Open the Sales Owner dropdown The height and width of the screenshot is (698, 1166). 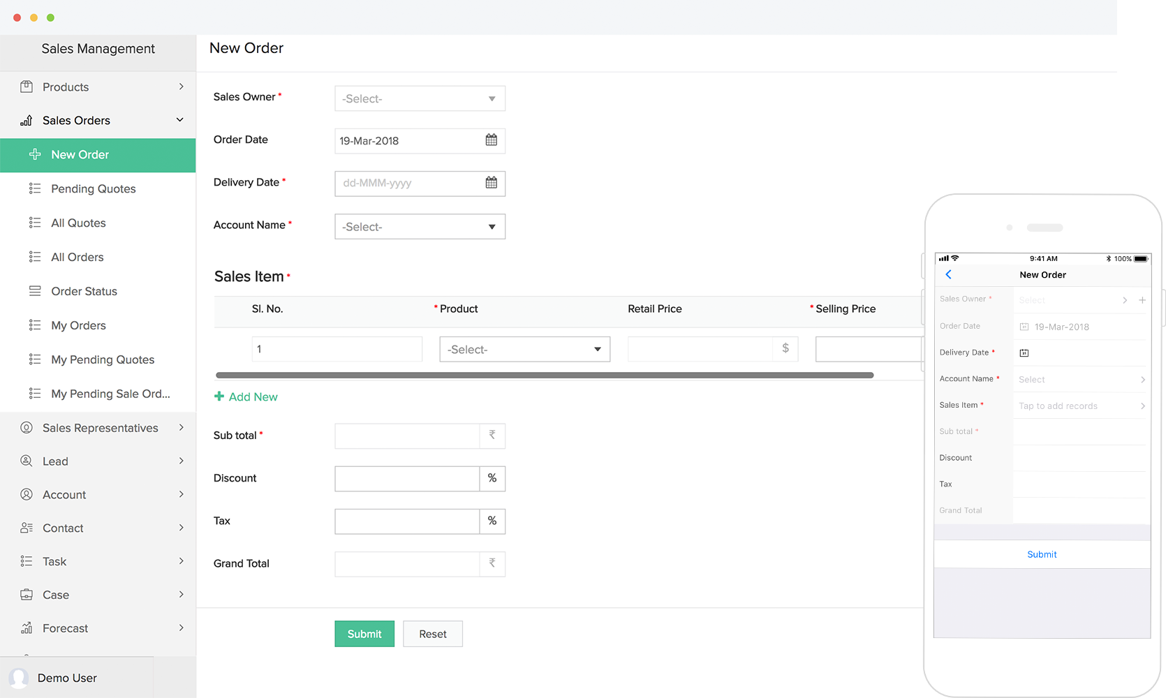(420, 98)
